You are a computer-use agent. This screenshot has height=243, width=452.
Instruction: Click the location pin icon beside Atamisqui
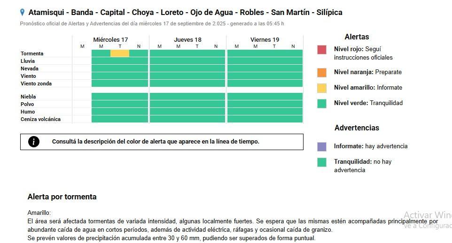(22, 12)
